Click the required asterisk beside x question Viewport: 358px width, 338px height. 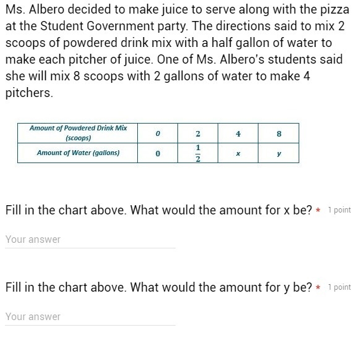(318, 210)
